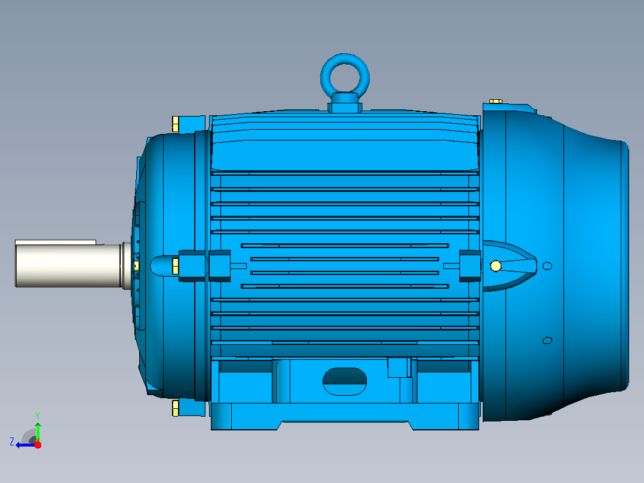Viewport: 644px width, 483px height.
Task: Select the bottom yellow bolt on front flange
Action: pos(176,408)
